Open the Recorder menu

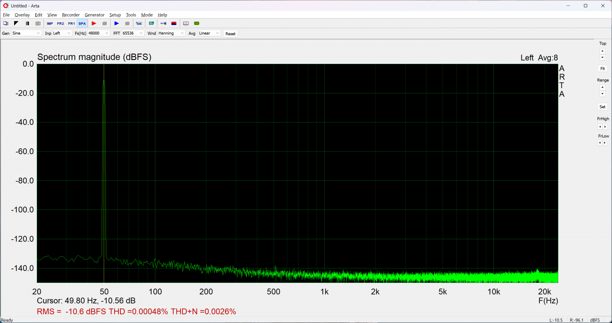click(x=71, y=15)
